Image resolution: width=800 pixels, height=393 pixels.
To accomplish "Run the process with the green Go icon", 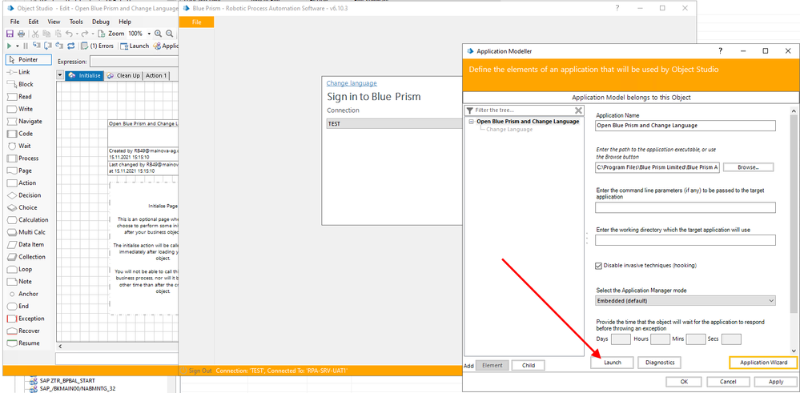I will [x=9, y=46].
